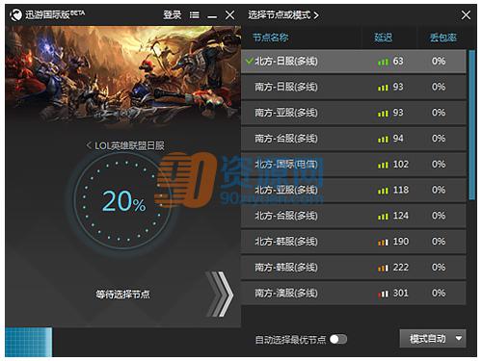Click the Xunyou logo icon in title bar
This screenshot has height=361, width=482.
(15, 14)
